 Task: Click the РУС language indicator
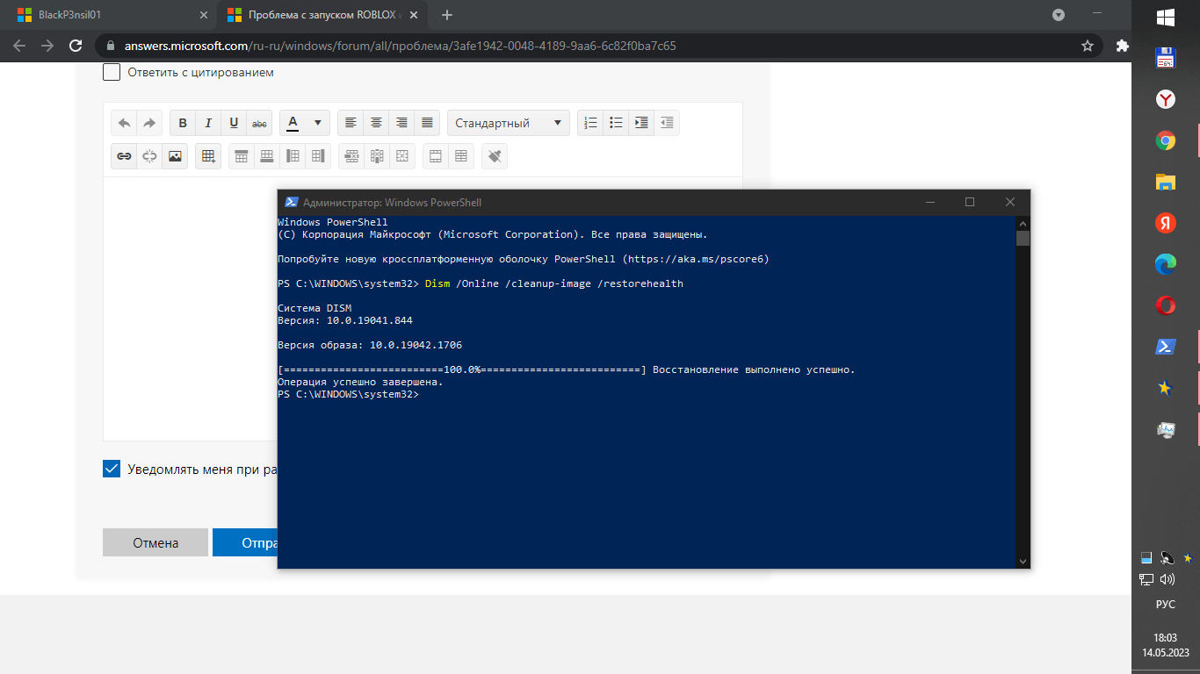pyautogui.click(x=1165, y=605)
